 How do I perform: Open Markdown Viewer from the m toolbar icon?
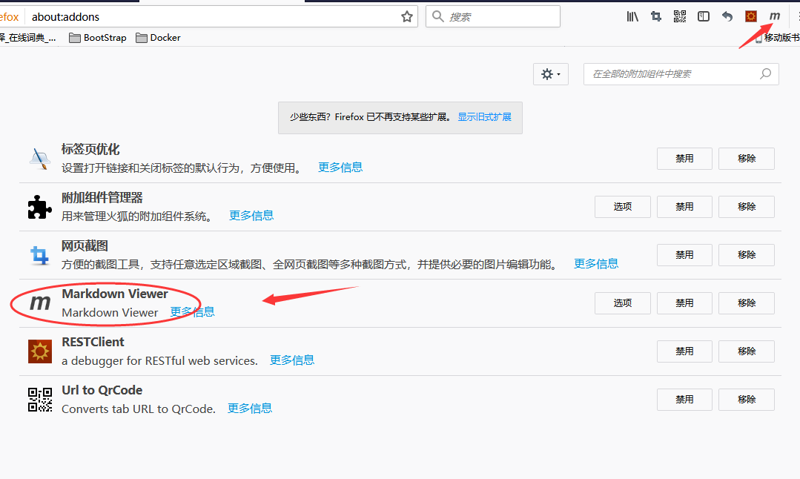coord(774,16)
